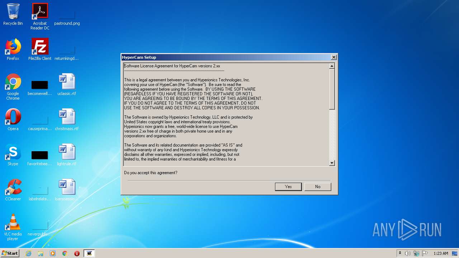Screen dimensions: 459x258
Task: Click the "Do you accept this agreement?" text
Action: tap(151, 173)
